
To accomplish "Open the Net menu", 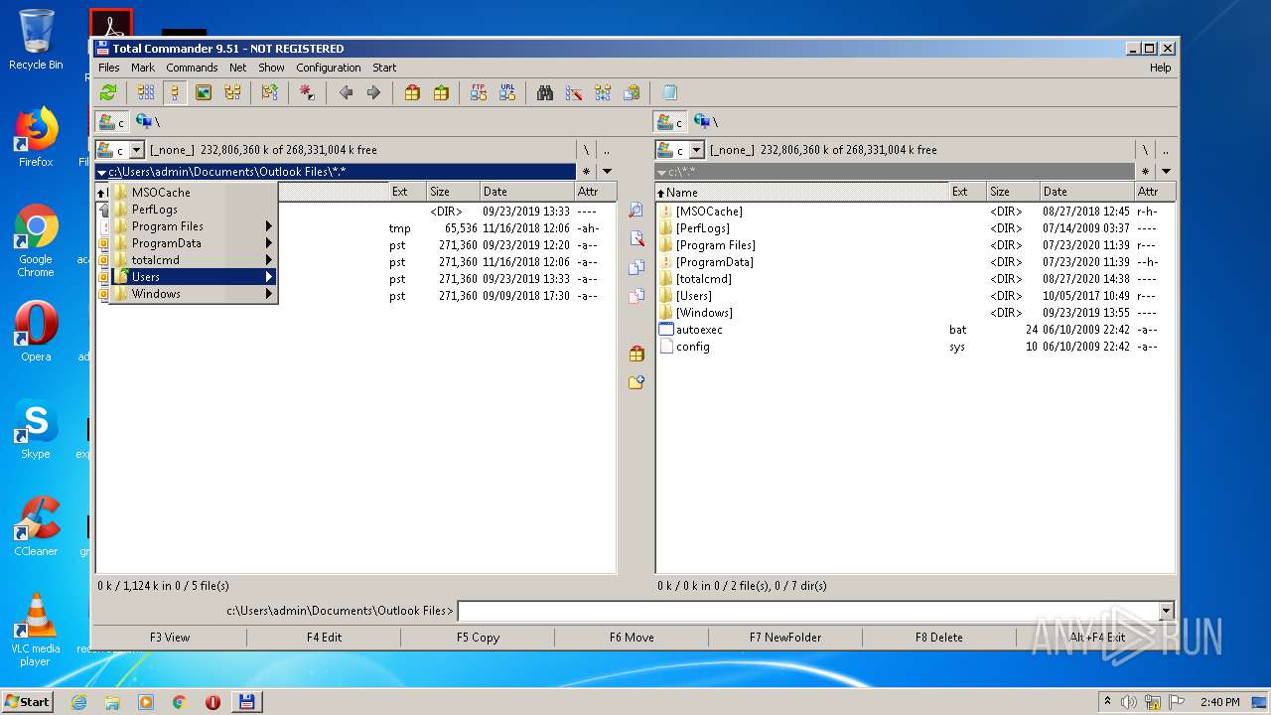I will [x=238, y=68].
